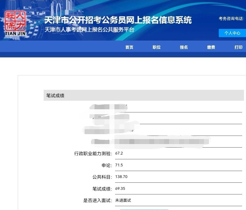Select the 申论 score value 71.5
The height and width of the screenshot is (210, 246).
119,165
